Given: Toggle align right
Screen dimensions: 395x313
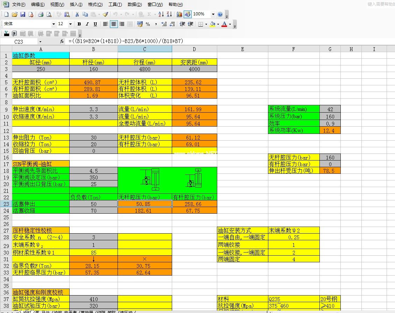Looking at the screenshot, I should coord(122,24).
